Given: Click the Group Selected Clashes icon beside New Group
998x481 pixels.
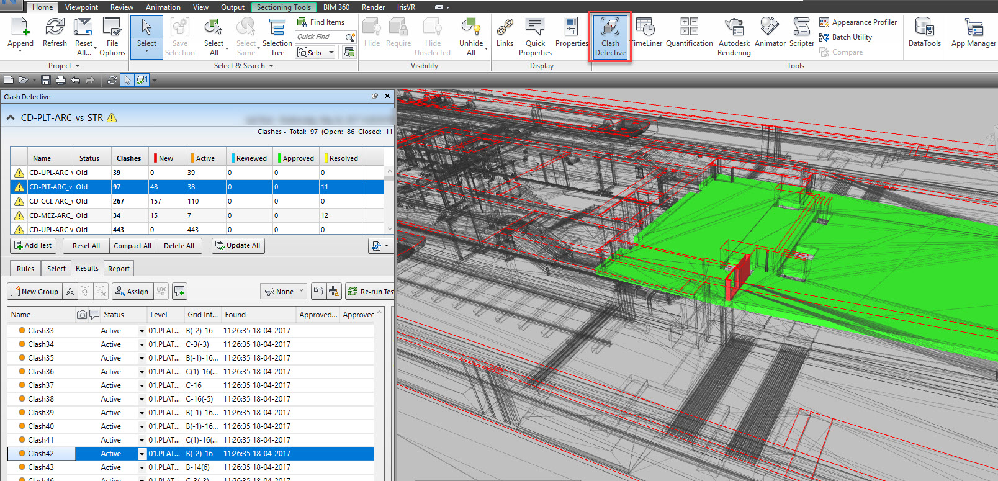Looking at the screenshot, I should tap(70, 291).
